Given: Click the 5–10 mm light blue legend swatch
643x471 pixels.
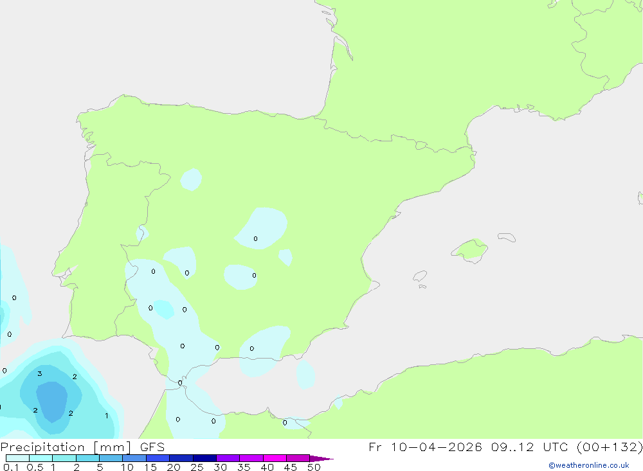Looking at the screenshot, I should pos(111,458).
